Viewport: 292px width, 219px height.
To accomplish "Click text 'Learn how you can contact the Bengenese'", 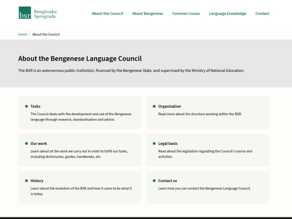I will (x=204, y=189).
